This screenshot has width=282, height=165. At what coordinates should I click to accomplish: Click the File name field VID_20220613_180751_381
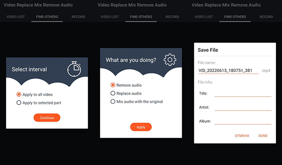coord(228,70)
